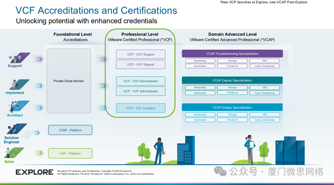334x185 pixels.
Task: Click the woman holding a briefcase illustration
Action: click(159, 151)
